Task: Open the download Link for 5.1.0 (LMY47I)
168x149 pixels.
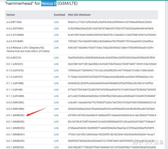Action: tap(56, 77)
